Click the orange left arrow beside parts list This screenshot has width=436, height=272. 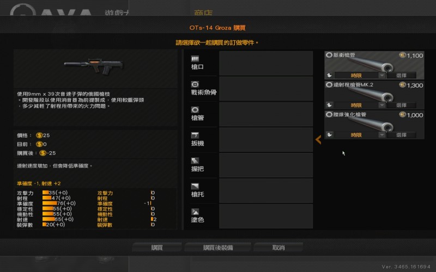[x=318, y=140]
